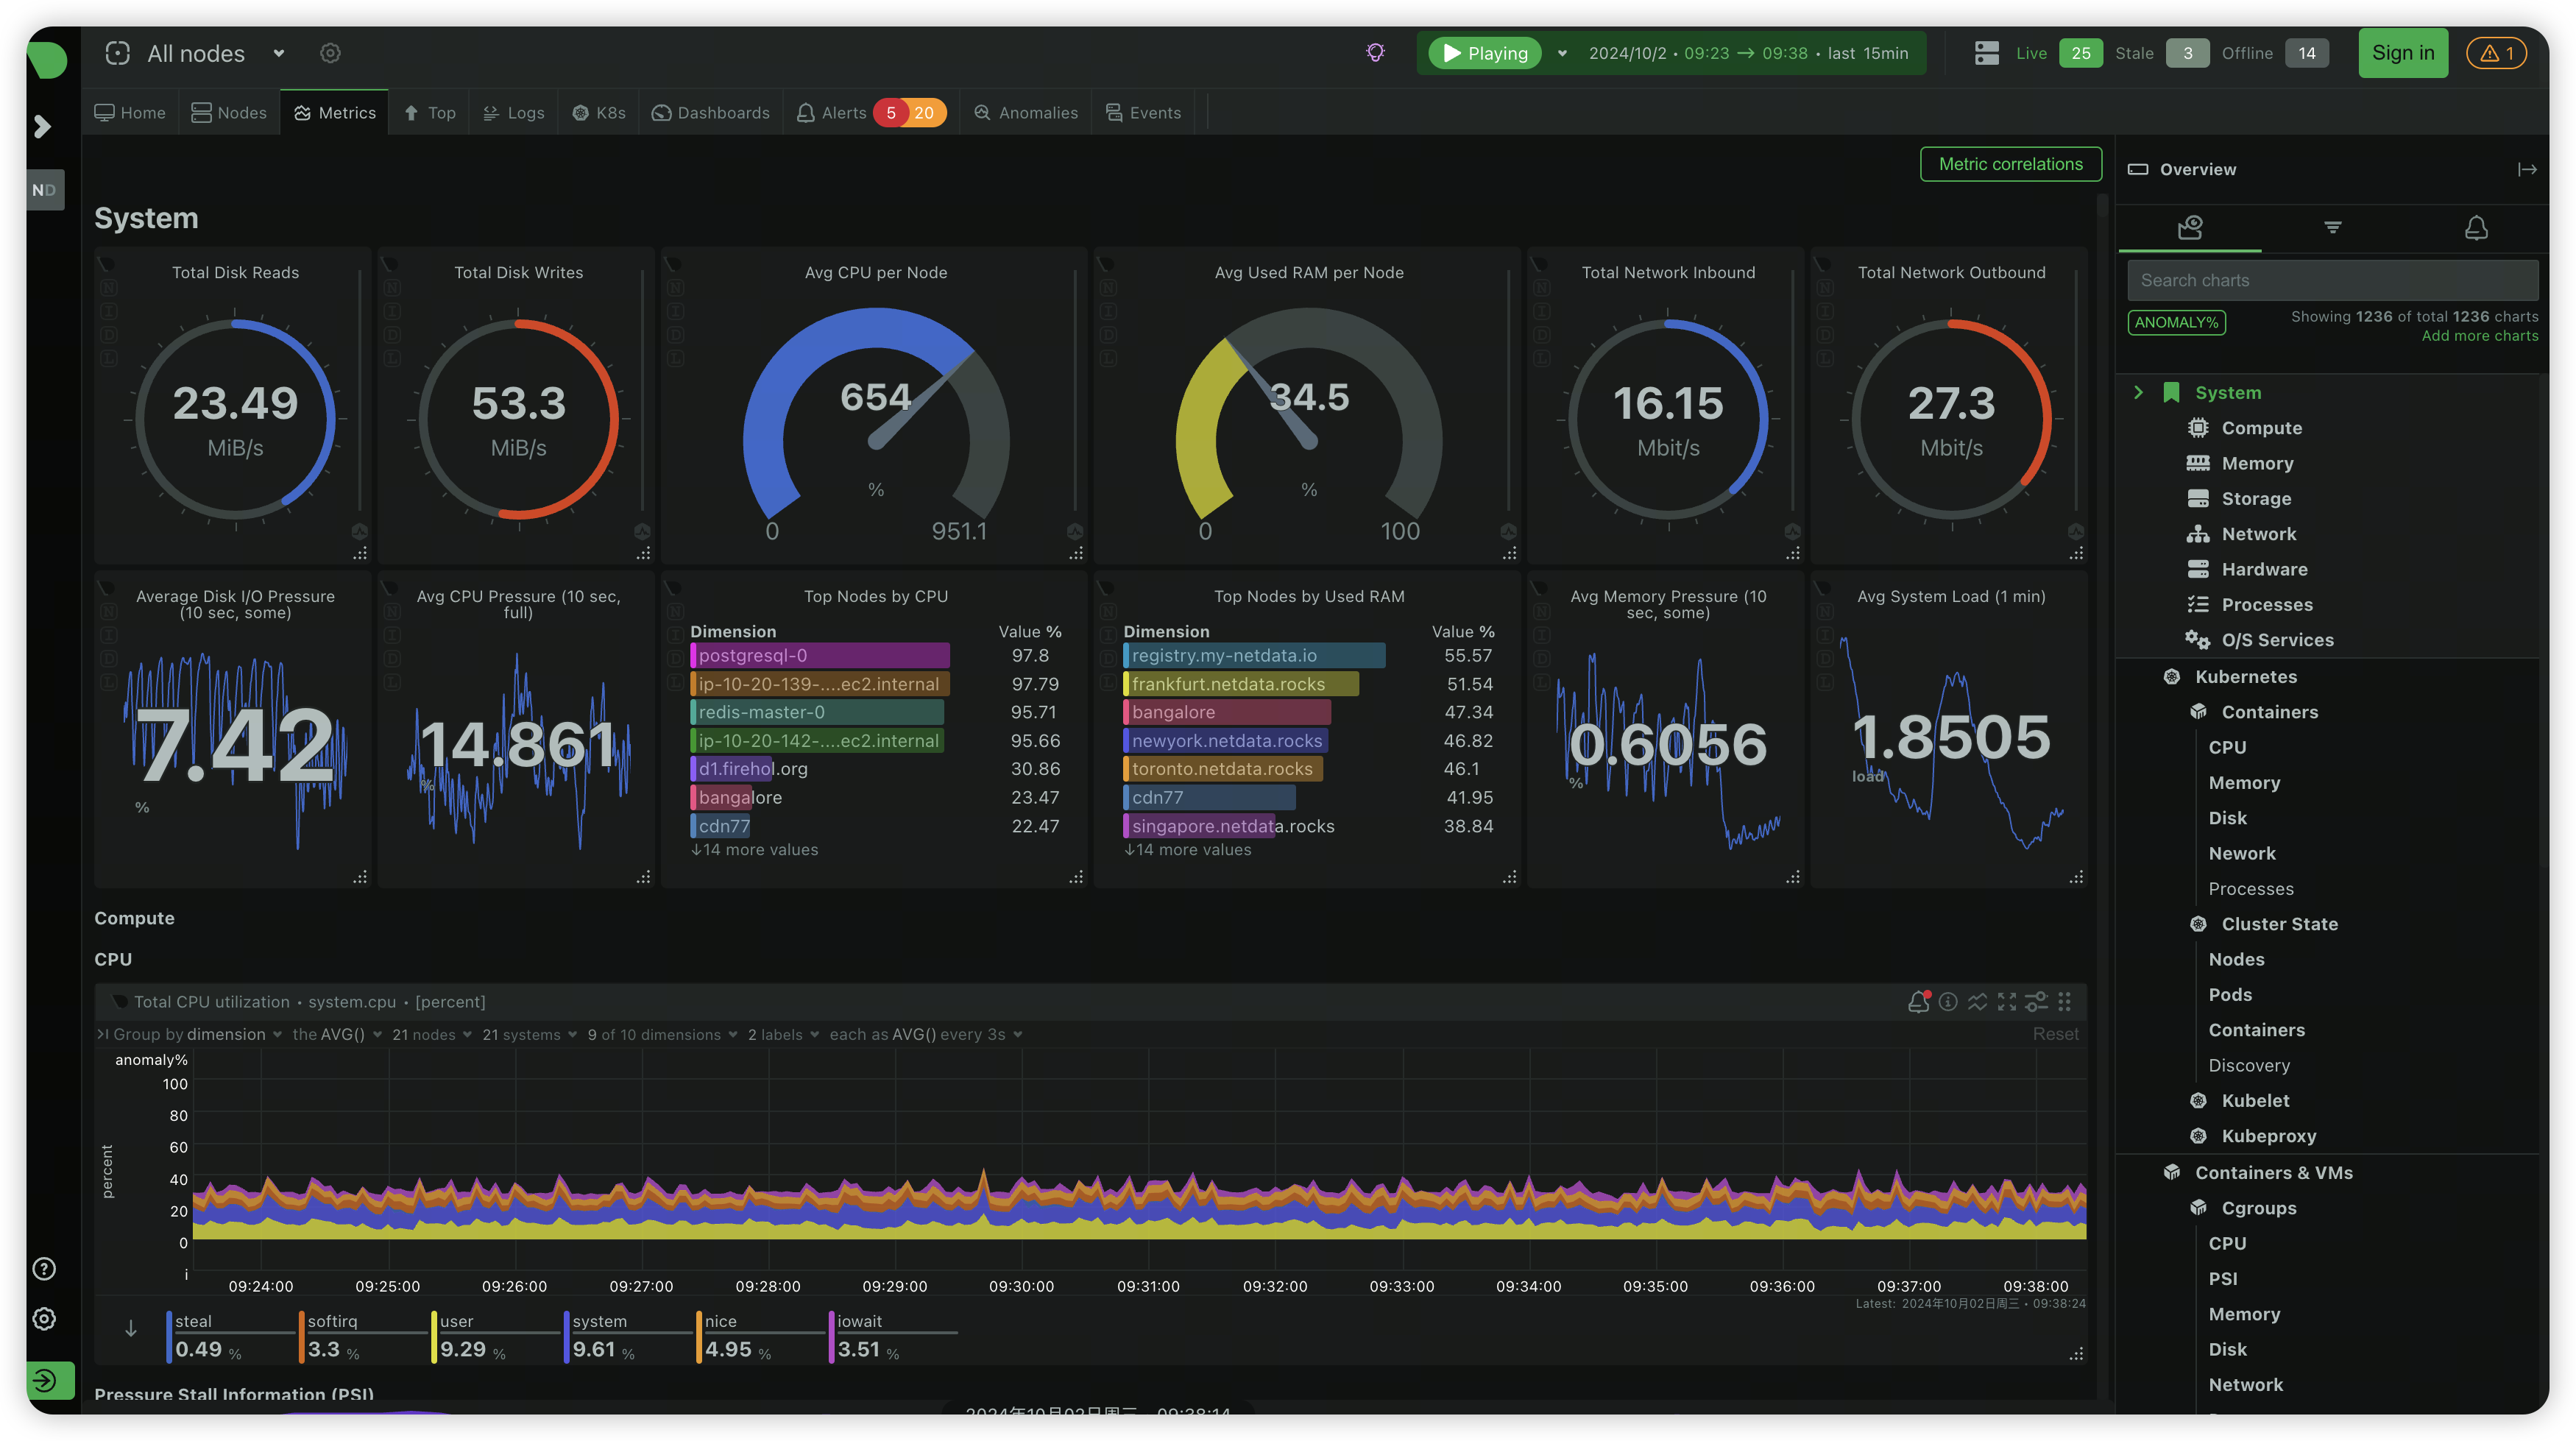
Task: Click the Add more charts link
Action: [x=2479, y=336]
